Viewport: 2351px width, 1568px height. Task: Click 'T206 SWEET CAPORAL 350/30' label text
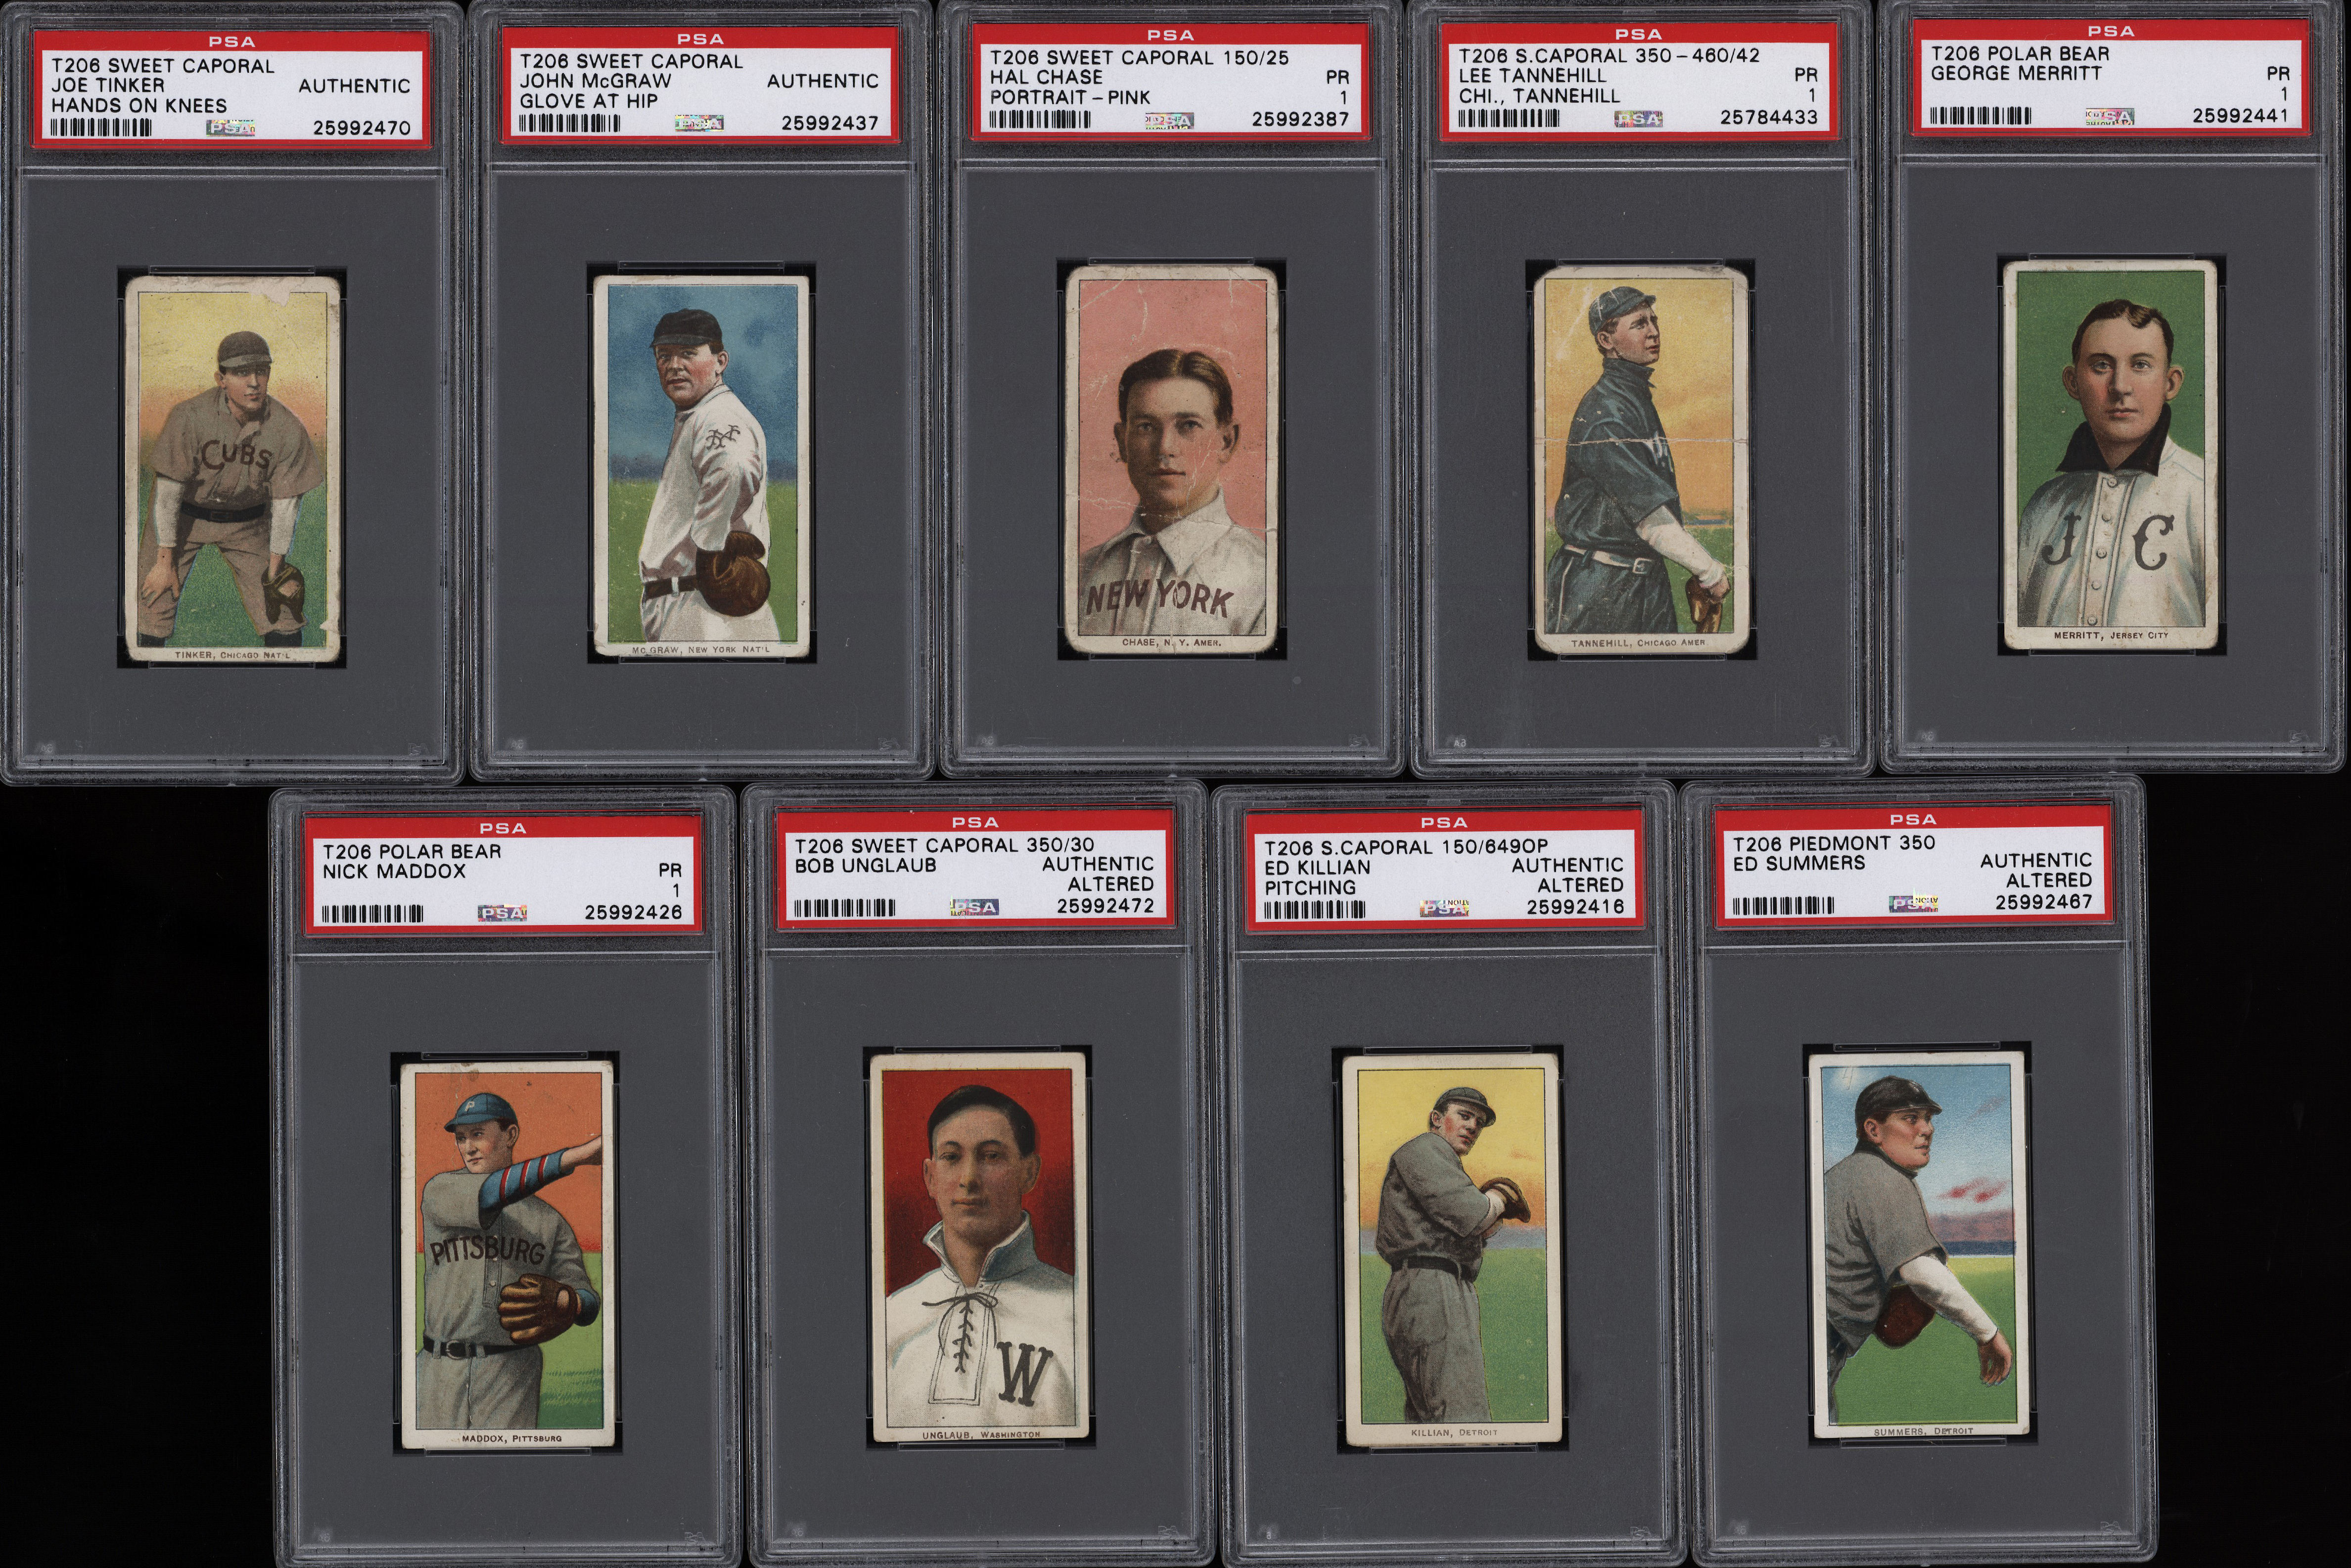tap(944, 845)
